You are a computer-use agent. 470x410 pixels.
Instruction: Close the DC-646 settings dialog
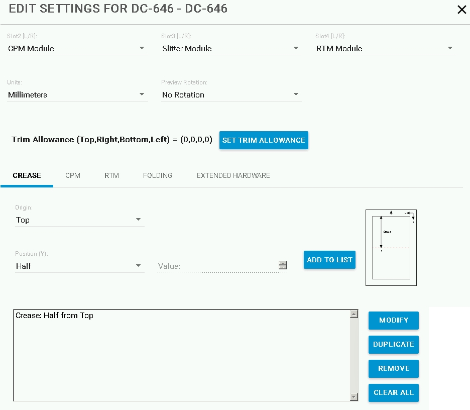[x=461, y=10]
